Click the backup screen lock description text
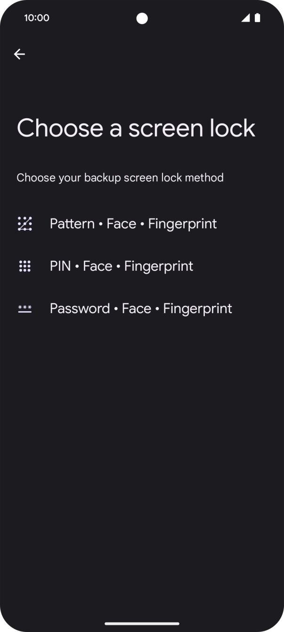Image resolution: width=284 pixels, height=632 pixels. [x=120, y=178]
